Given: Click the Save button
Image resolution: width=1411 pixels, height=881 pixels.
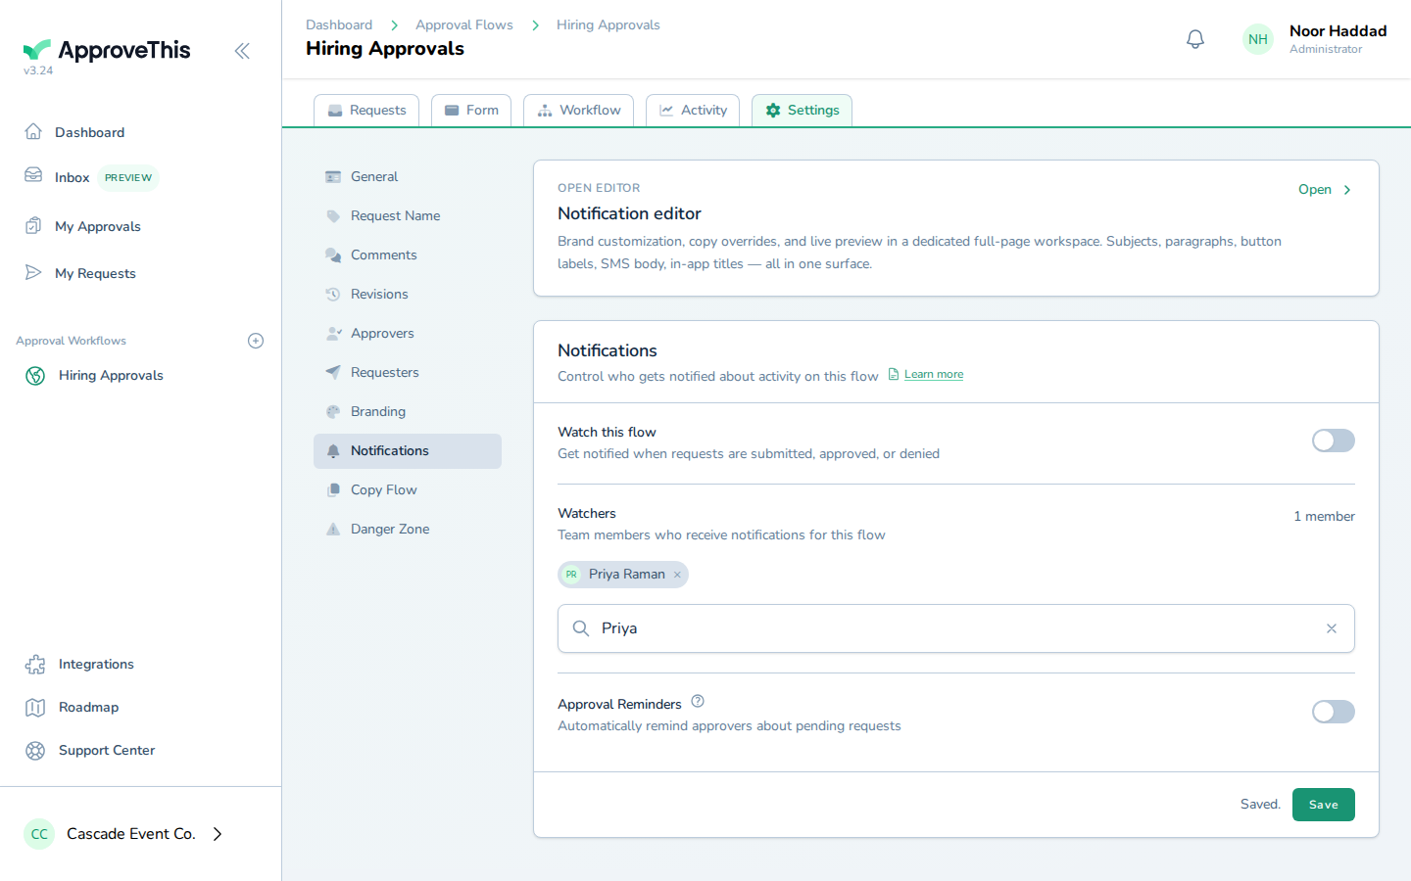Looking at the screenshot, I should pos(1324,805).
